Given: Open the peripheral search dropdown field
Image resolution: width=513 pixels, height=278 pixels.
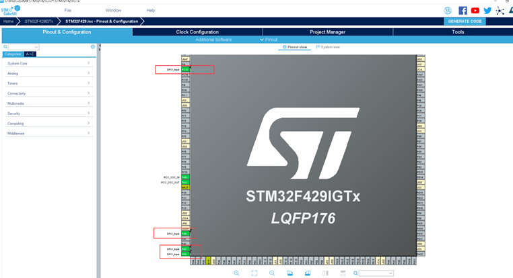Looking at the screenshot, I should coord(24,46).
